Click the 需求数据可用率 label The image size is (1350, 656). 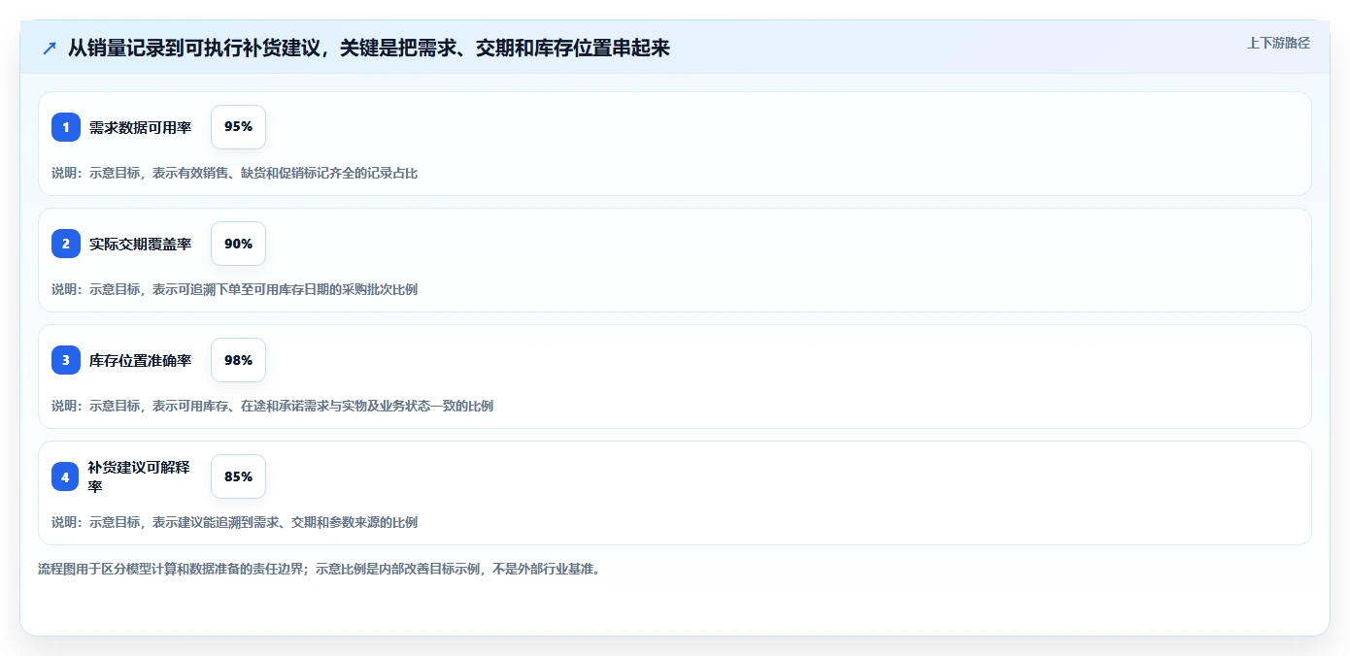pos(140,127)
